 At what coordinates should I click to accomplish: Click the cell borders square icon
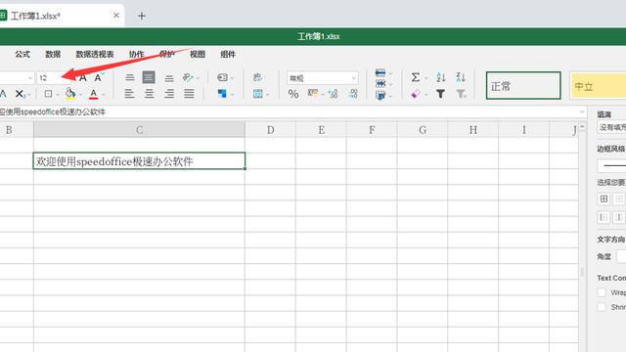click(48, 94)
